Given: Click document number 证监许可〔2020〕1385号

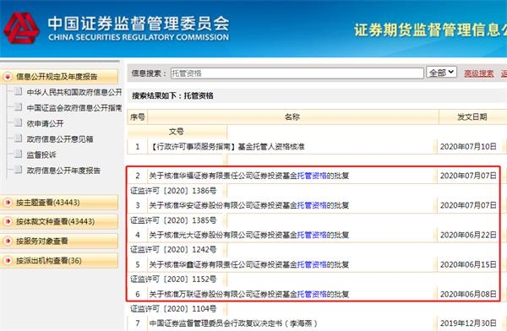Looking at the screenshot, I should click(173, 220).
